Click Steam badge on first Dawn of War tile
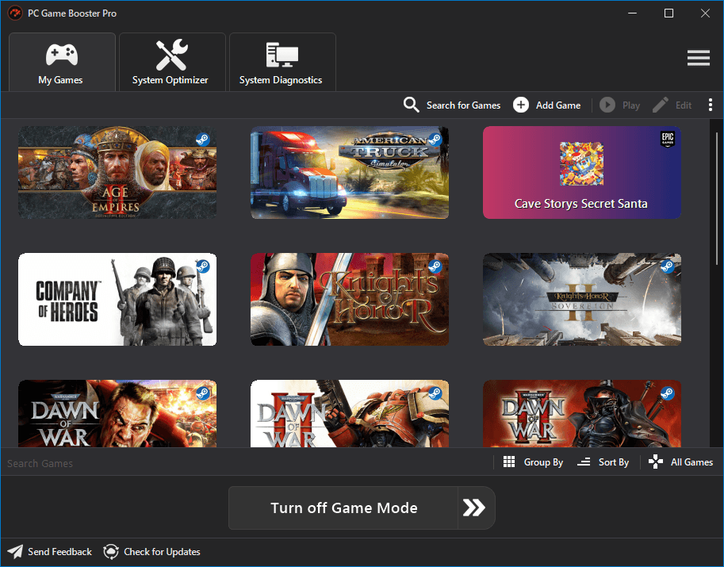This screenshot has width=724, height=567. tap(203, 393)
